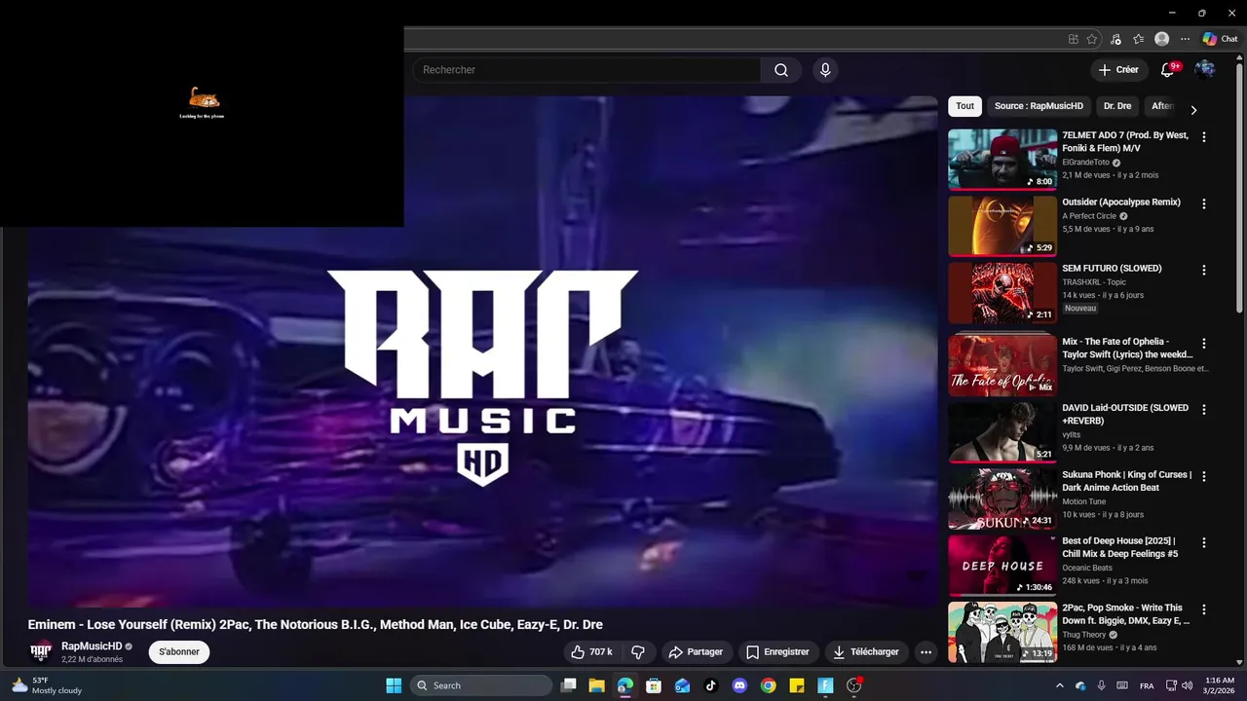Start voice search with the microphone icon
The image size is (1247, 701).
click(x=825, y=70)
